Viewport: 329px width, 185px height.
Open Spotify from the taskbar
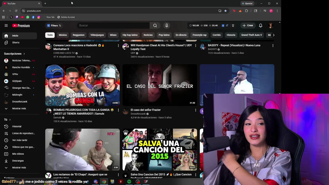click(129, 182)
